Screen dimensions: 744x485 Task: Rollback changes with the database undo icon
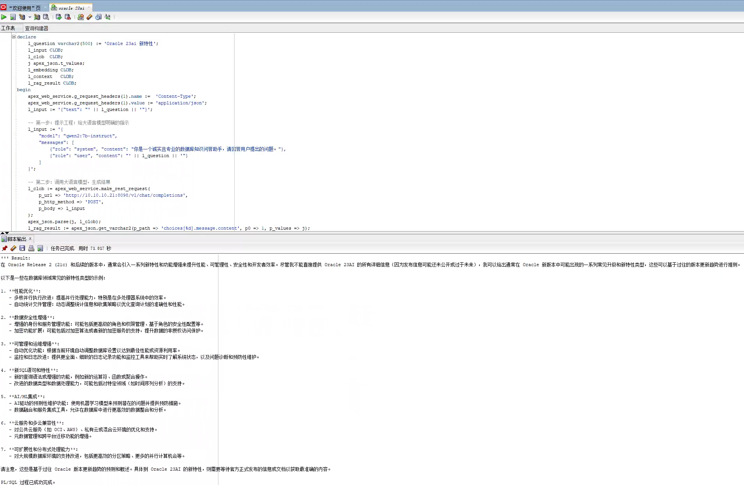point(67,17)
